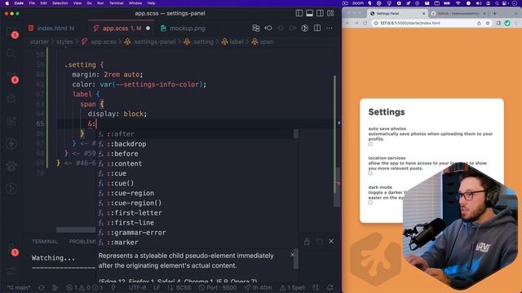Image resolution: width=522 pixels, height=293 pixels.
Task: Click macOS Wi-Fi menu bar icon
Action: pyautogui.click(x=458, y=3)
